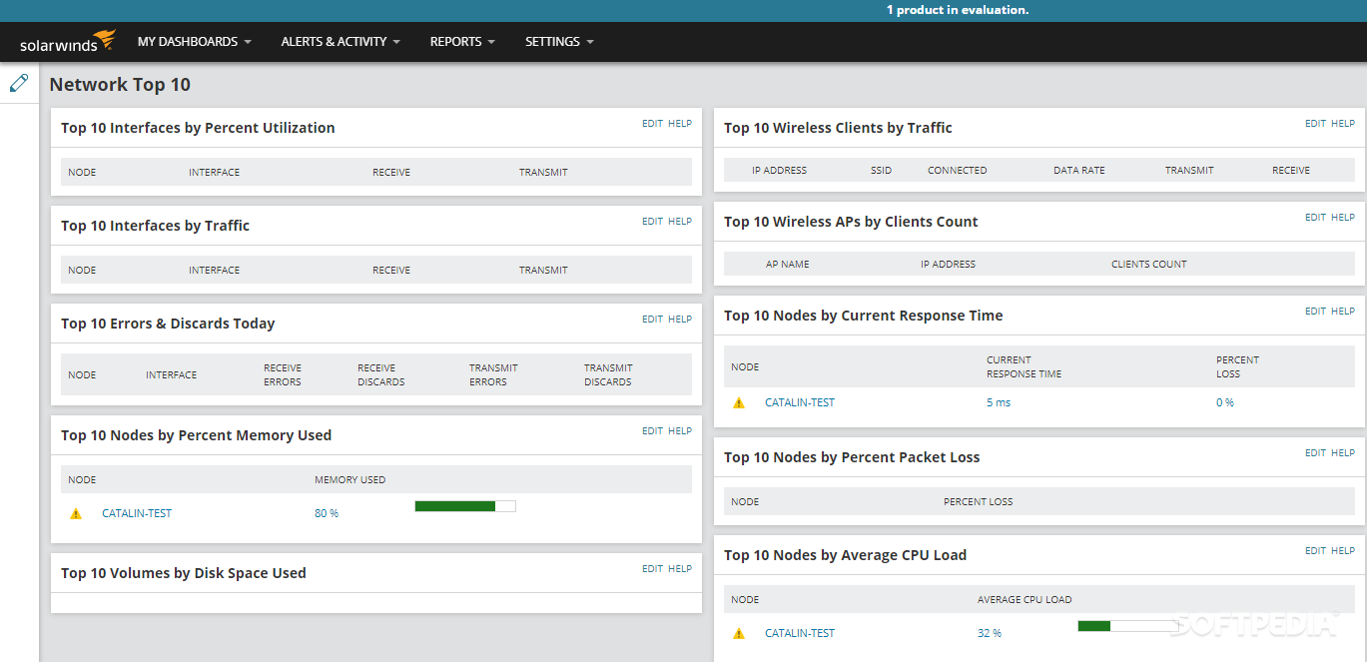Click Top 10 Wireless Clients by Traffic title
This screenshot has height=662, width=1367.
point(838,128)
